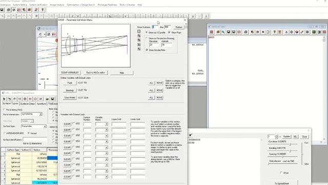Image resolution: width=328 pixels, height=185 pixels.
Task: Enable USE checkbox in first variable row
Action: tap(74, 123)
